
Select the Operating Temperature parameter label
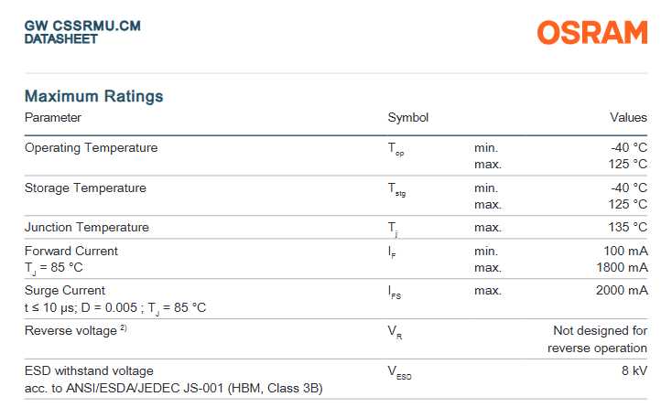click(91, 148)
